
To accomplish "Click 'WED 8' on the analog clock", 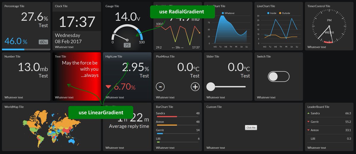I will point(329,32).
